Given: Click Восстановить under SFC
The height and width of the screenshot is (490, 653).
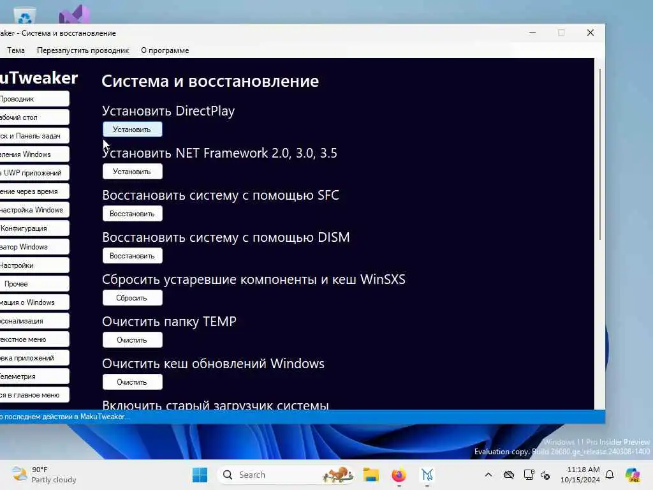Looking at the screenshot, I should click(x=133, y=214).
